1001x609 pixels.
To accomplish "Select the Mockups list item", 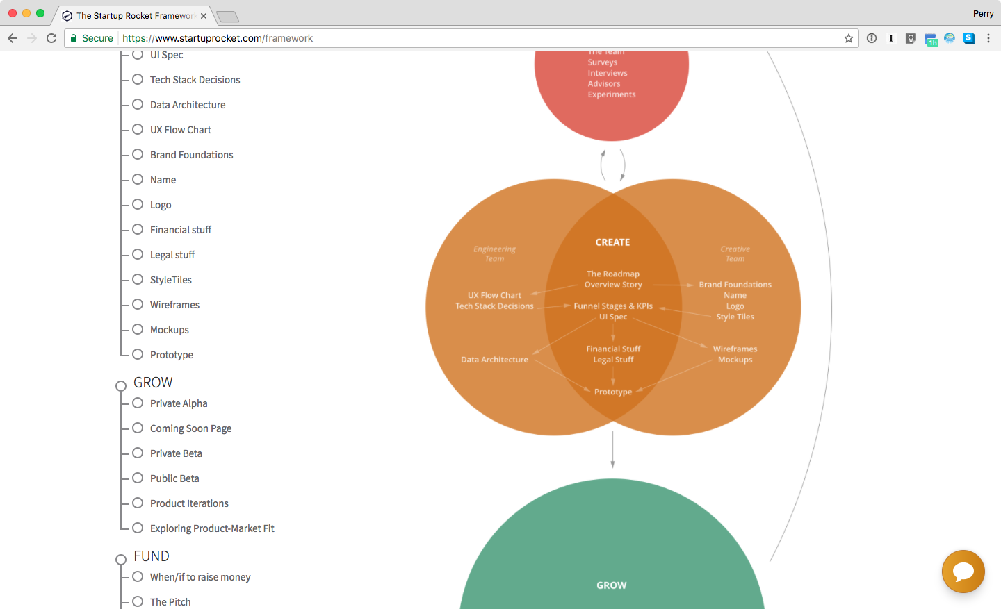I will pyautogui.click(x=170, y=330).
